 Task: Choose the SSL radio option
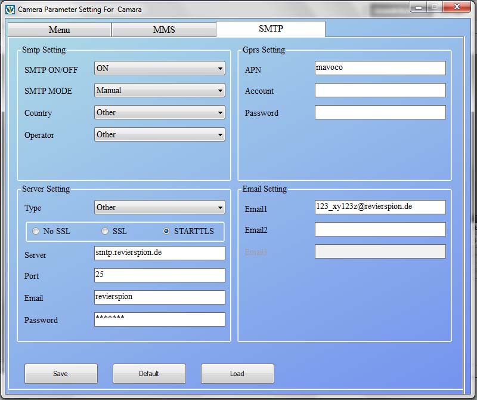coord(106,231)
